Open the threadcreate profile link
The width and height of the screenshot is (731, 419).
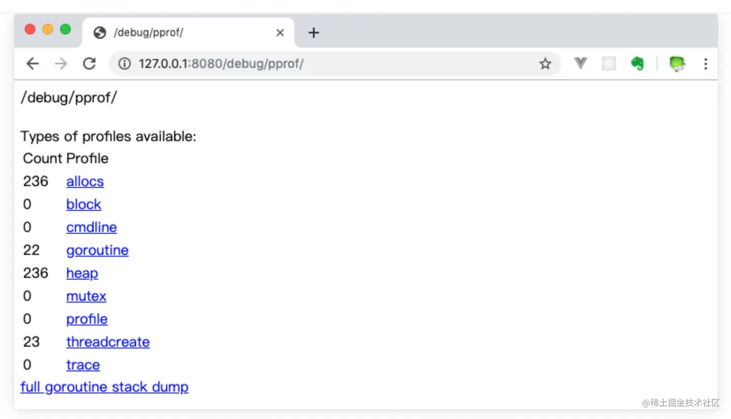[108, 342]
